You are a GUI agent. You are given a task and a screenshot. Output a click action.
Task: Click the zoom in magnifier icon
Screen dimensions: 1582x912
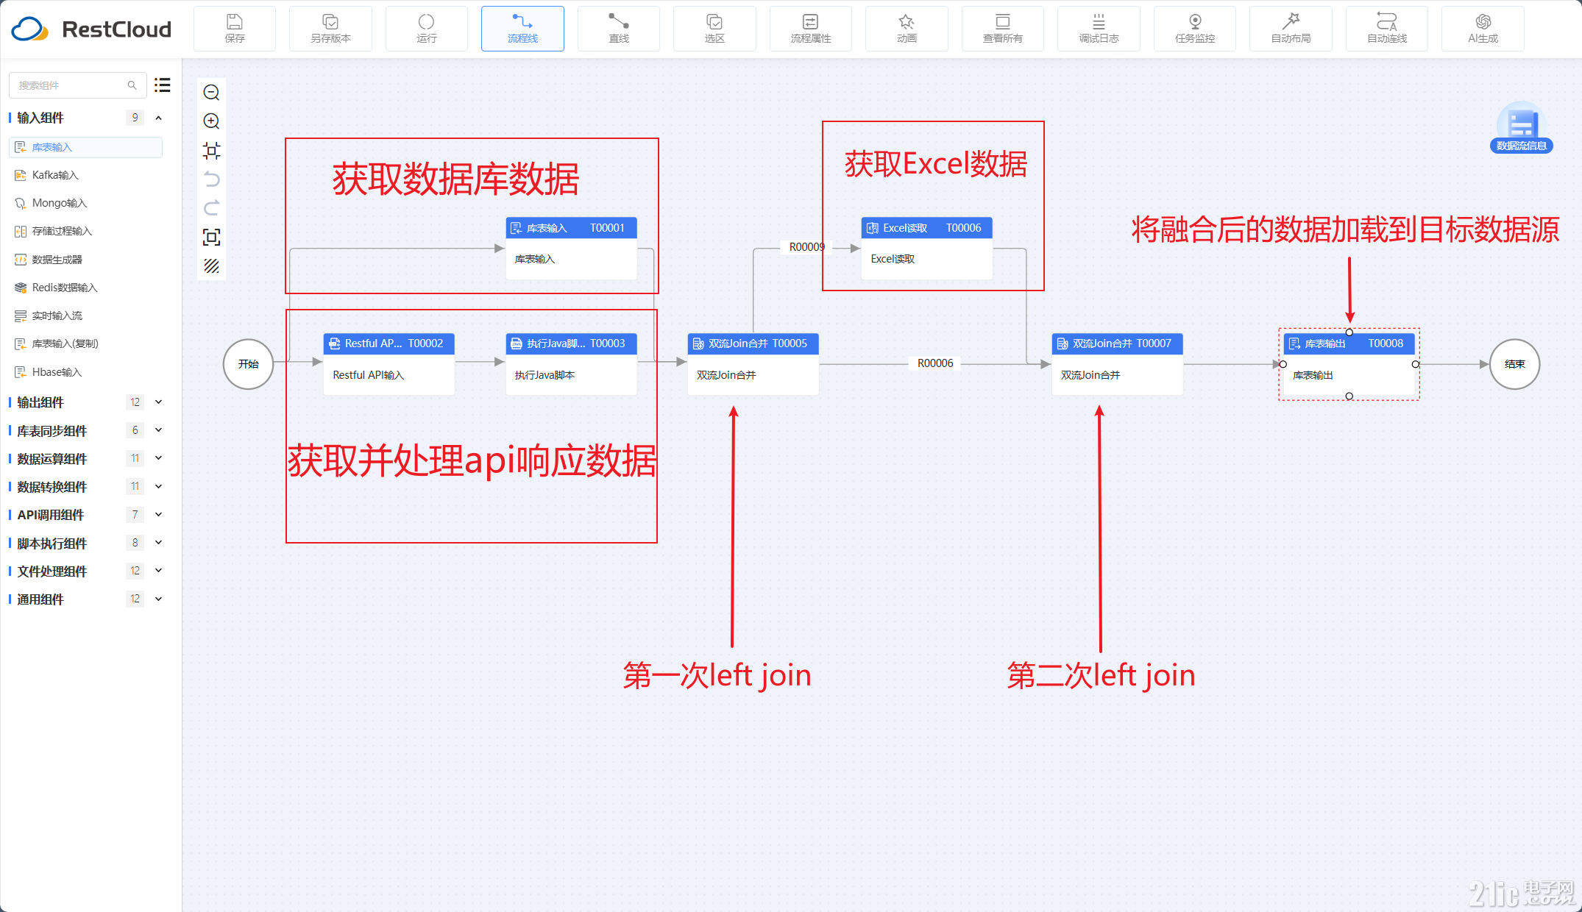coord(211,121)
